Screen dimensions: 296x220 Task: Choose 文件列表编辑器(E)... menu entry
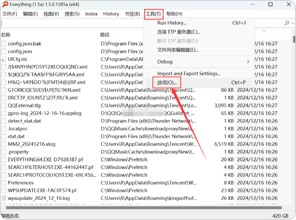[x=199, y=50]
